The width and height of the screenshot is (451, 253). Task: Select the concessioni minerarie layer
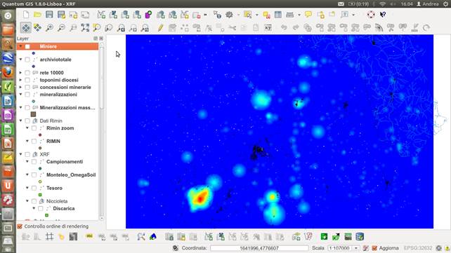point(65,87)
